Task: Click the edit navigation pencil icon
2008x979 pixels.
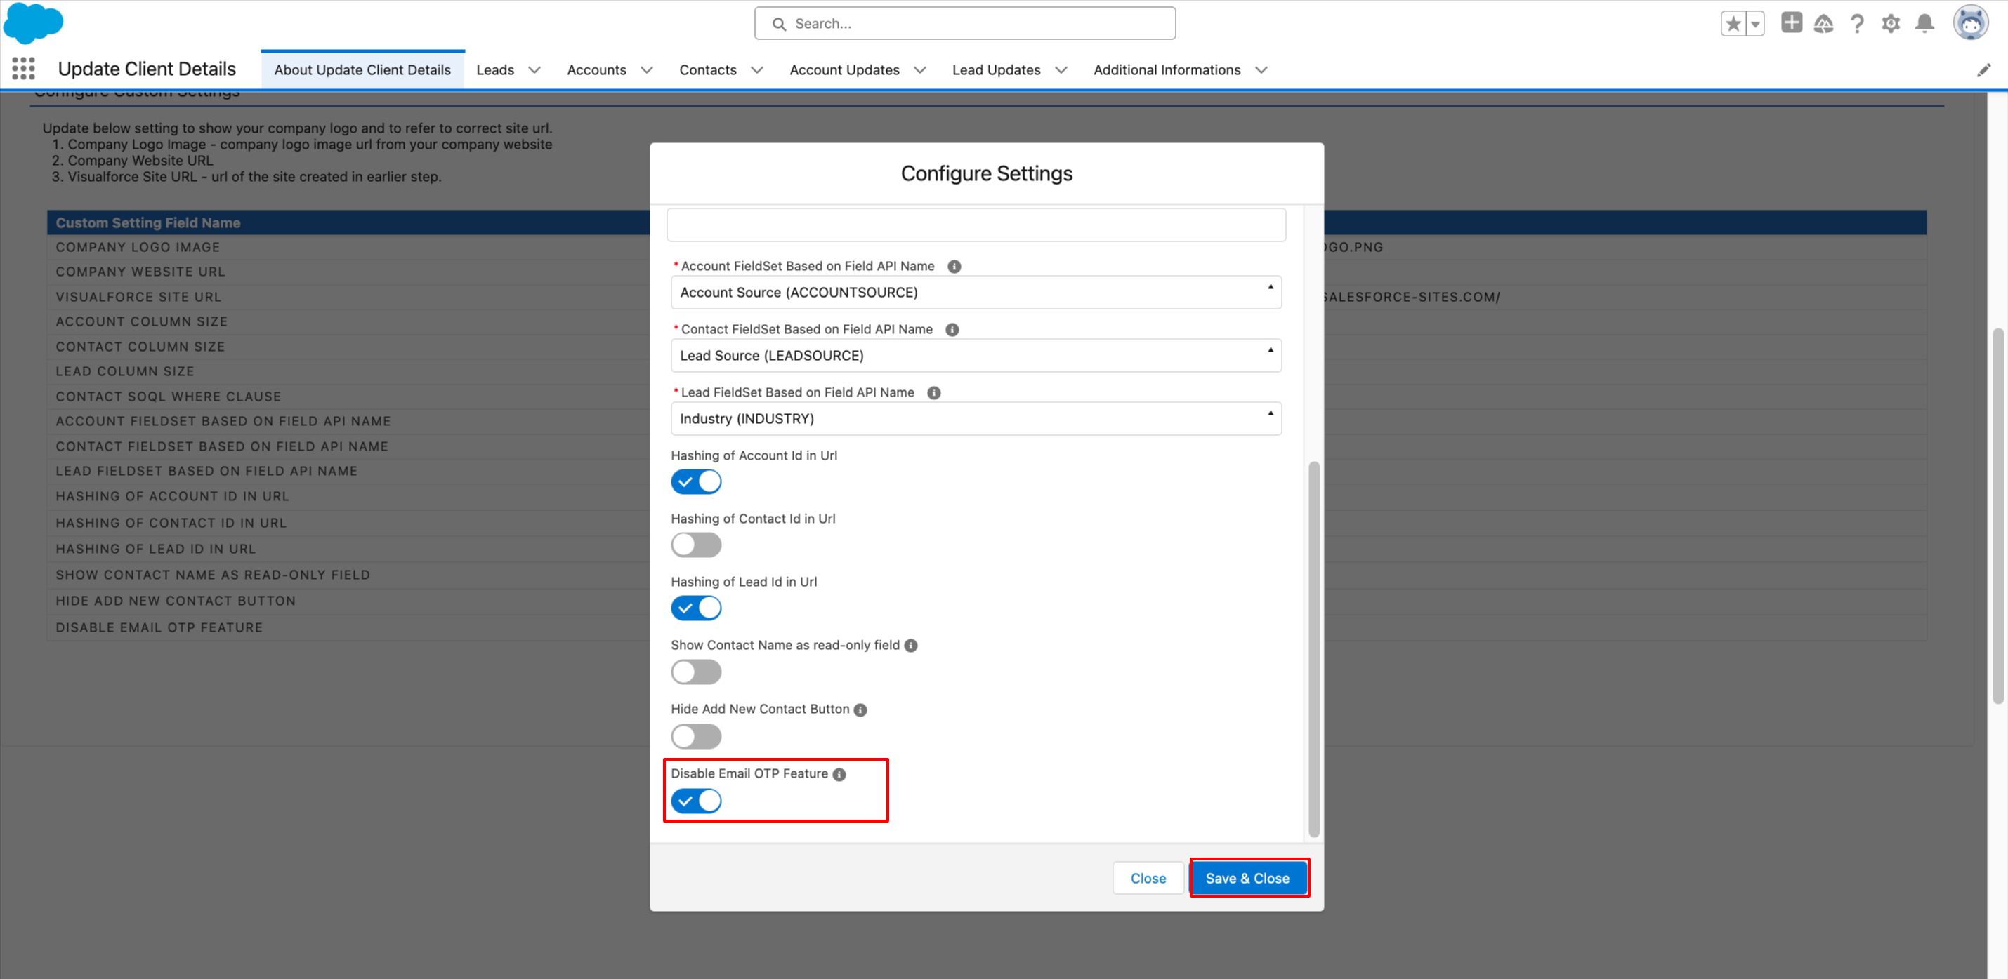Action: click(x=1983, y=71)
